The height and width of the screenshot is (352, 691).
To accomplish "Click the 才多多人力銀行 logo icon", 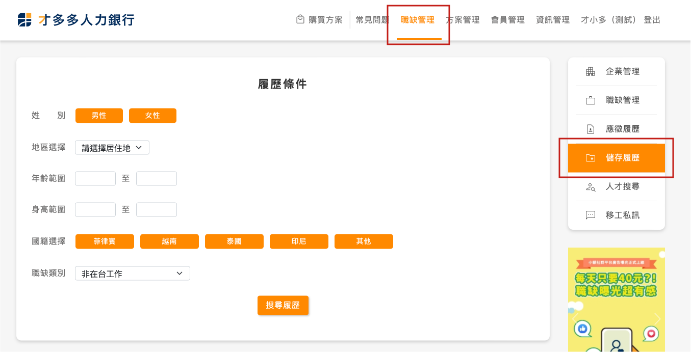I will pyautogui.click(x=24, y=20).
